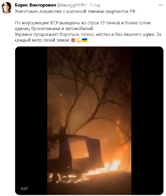Click the black bar left of video
Screen dimensions: 166x196
[x=31, y=121]
